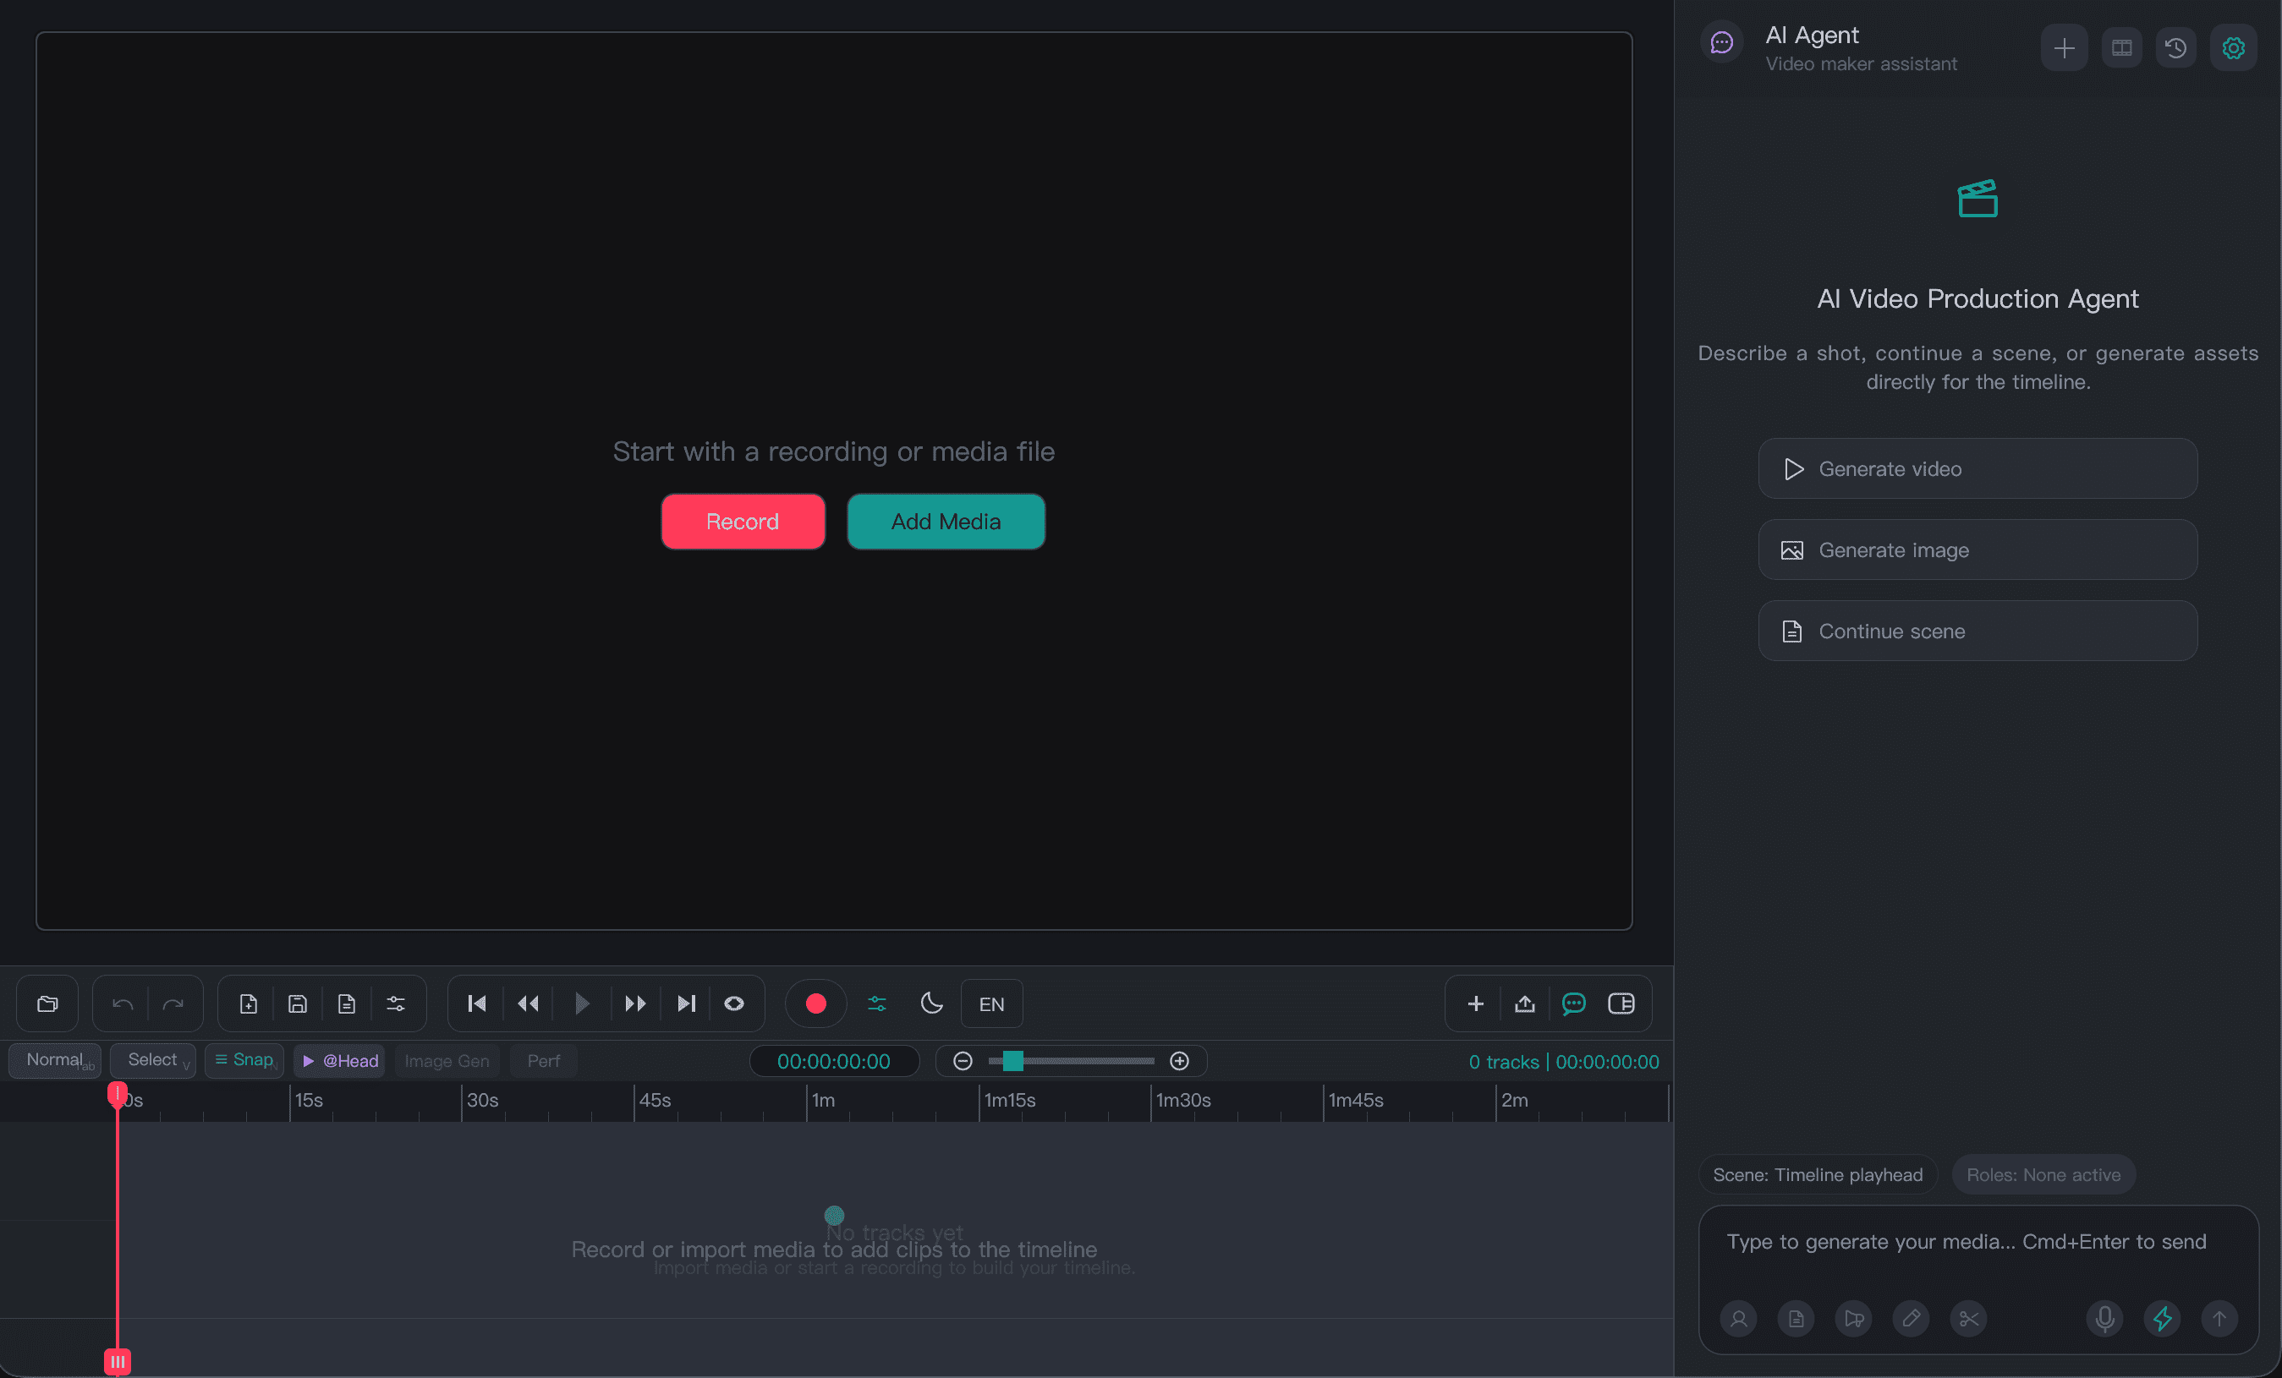The height and width of the screenshot is (1378, 2282).
Task: Open the document page icon next to save
Action: tap(347, 1003)
